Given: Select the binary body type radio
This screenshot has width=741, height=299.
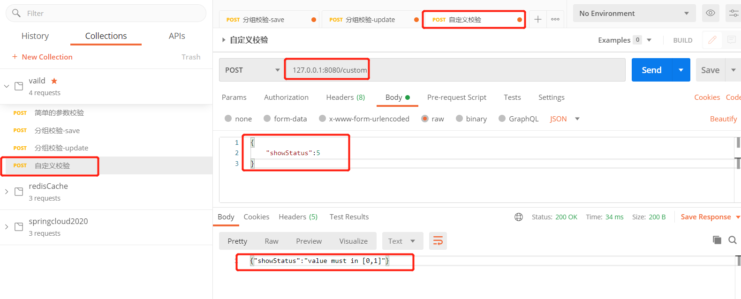Looking at the screenshot, I should [x=459, y=119].
